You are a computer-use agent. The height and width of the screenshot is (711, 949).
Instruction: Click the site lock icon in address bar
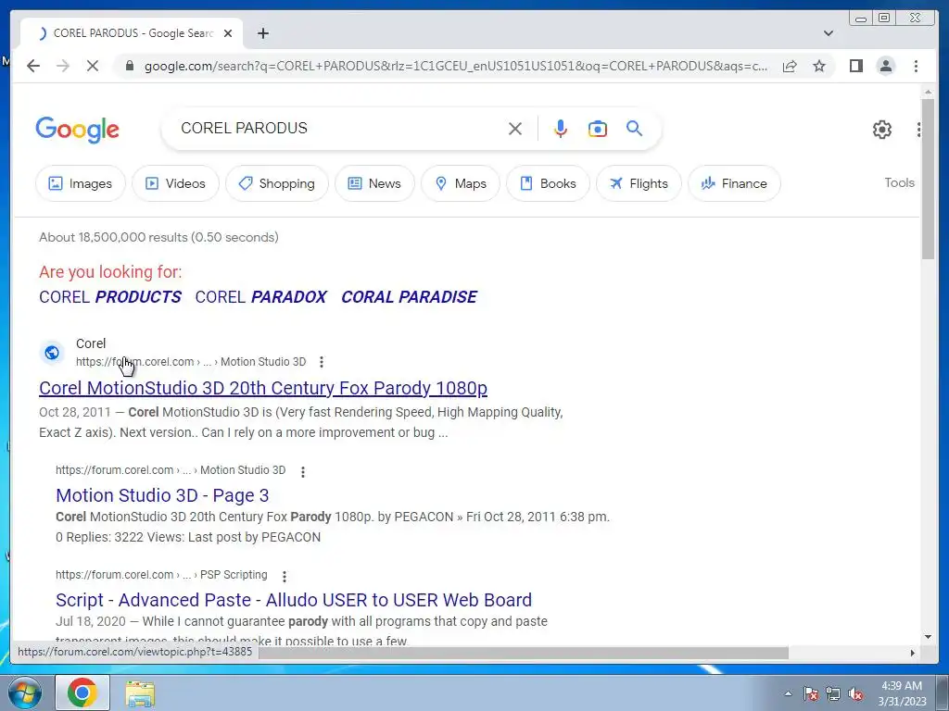tap(129, 66)
